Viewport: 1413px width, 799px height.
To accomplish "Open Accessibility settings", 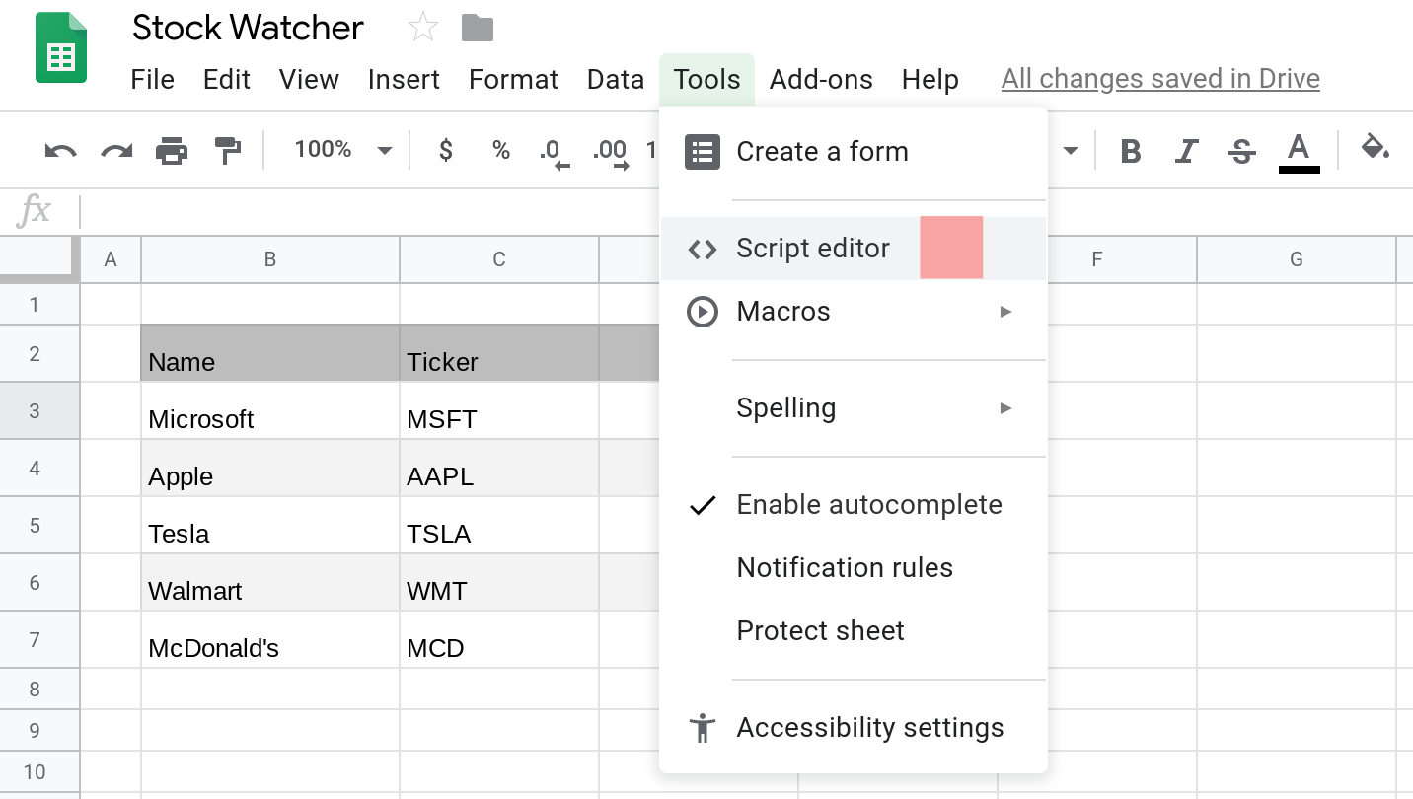I will click(x=853, y=728).
